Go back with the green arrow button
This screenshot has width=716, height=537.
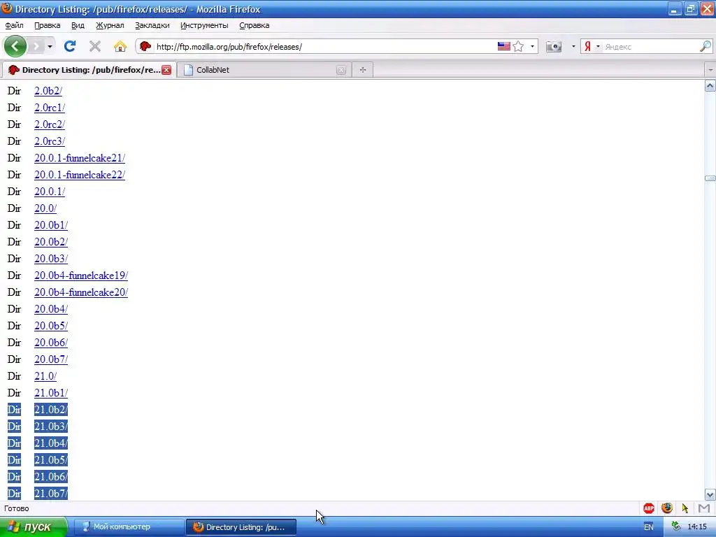[x=15, y=46]
